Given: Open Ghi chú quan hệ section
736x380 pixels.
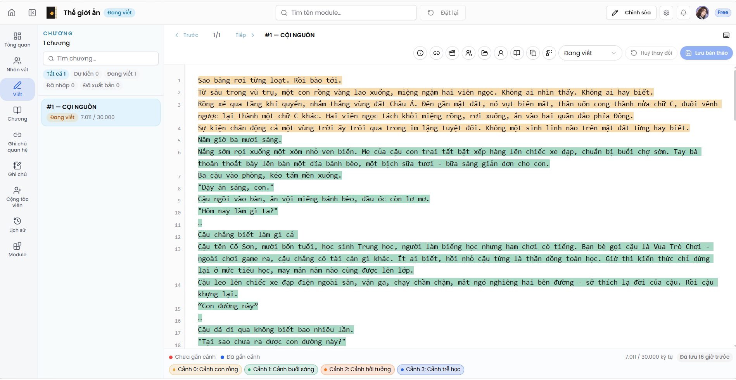Looking at the screenshot, I should (x=17, y=142).
